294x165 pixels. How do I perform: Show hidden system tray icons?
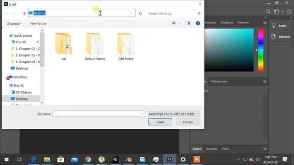tap(238, 159)
